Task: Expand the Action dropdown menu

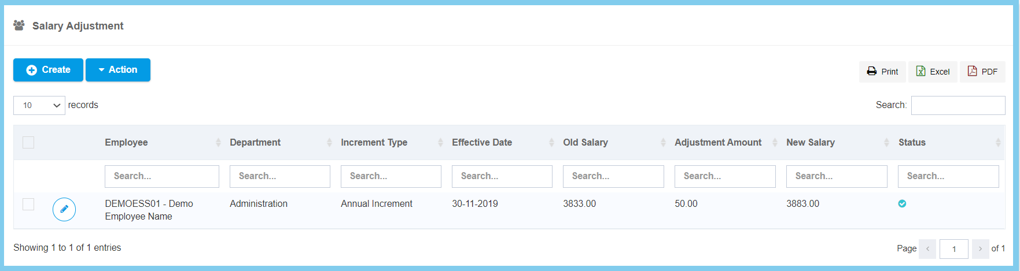Action: point(118,70)
